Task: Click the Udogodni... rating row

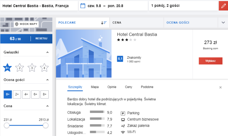Action: pyautogui.click(x=89, y=133)
